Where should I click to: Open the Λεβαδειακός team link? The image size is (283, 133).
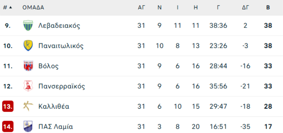click(59, 26)
